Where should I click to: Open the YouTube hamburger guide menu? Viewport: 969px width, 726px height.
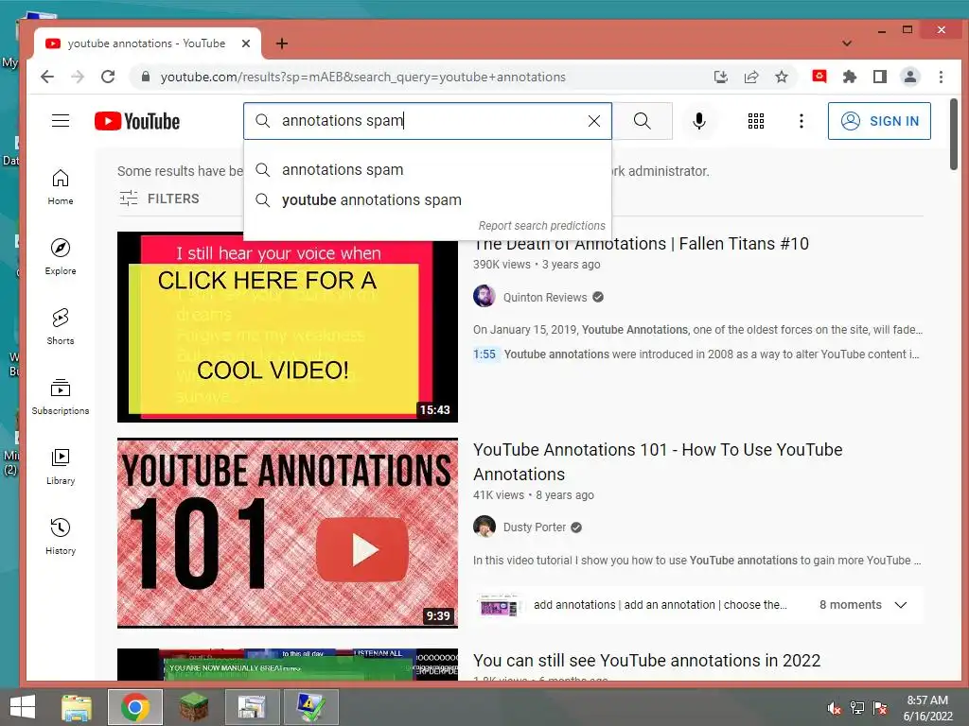pyautogui.click(x=61, y=121)
